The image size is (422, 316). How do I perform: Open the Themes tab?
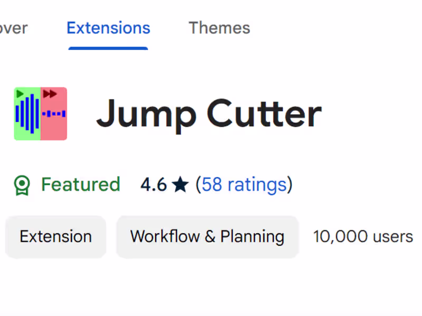(219, 28)
